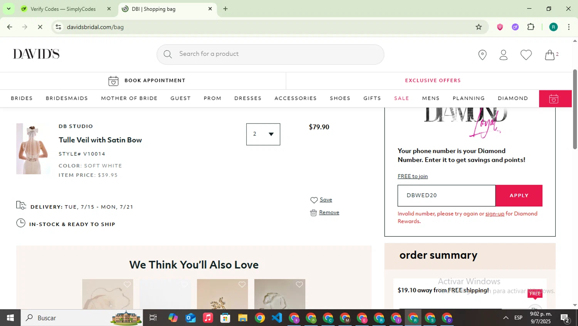The image size is (578, 326).
Task: Open the account profile icon
Action: (x=503, y=55)
